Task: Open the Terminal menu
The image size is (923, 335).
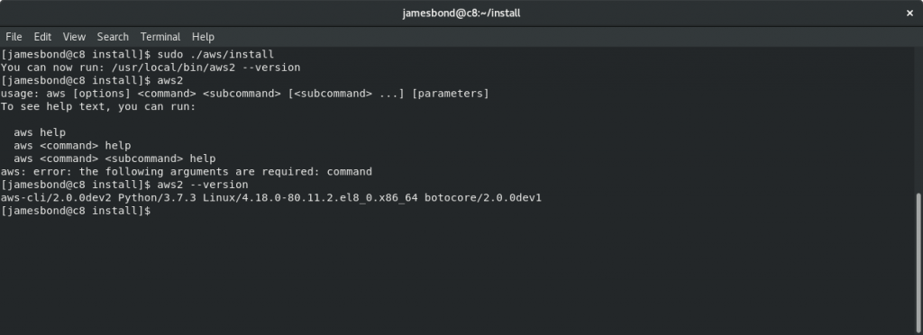Action: [160, 36]
